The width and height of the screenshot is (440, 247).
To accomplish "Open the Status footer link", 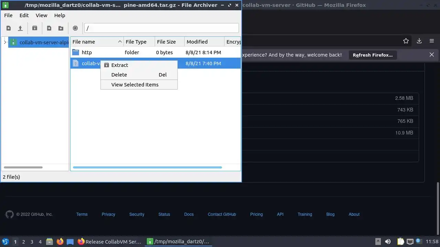I will (164, 214).
